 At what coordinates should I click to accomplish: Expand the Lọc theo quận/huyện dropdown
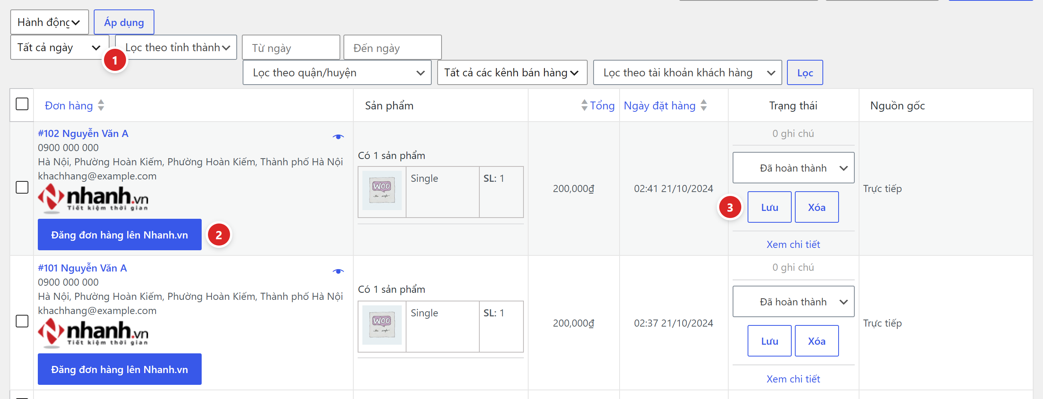click(x=337, y=73)
